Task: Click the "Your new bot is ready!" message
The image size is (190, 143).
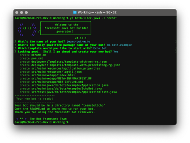Action: pos(34,99)
